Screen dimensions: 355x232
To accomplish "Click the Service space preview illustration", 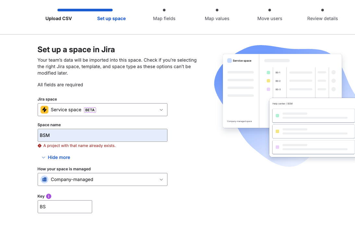I will 282,91.
